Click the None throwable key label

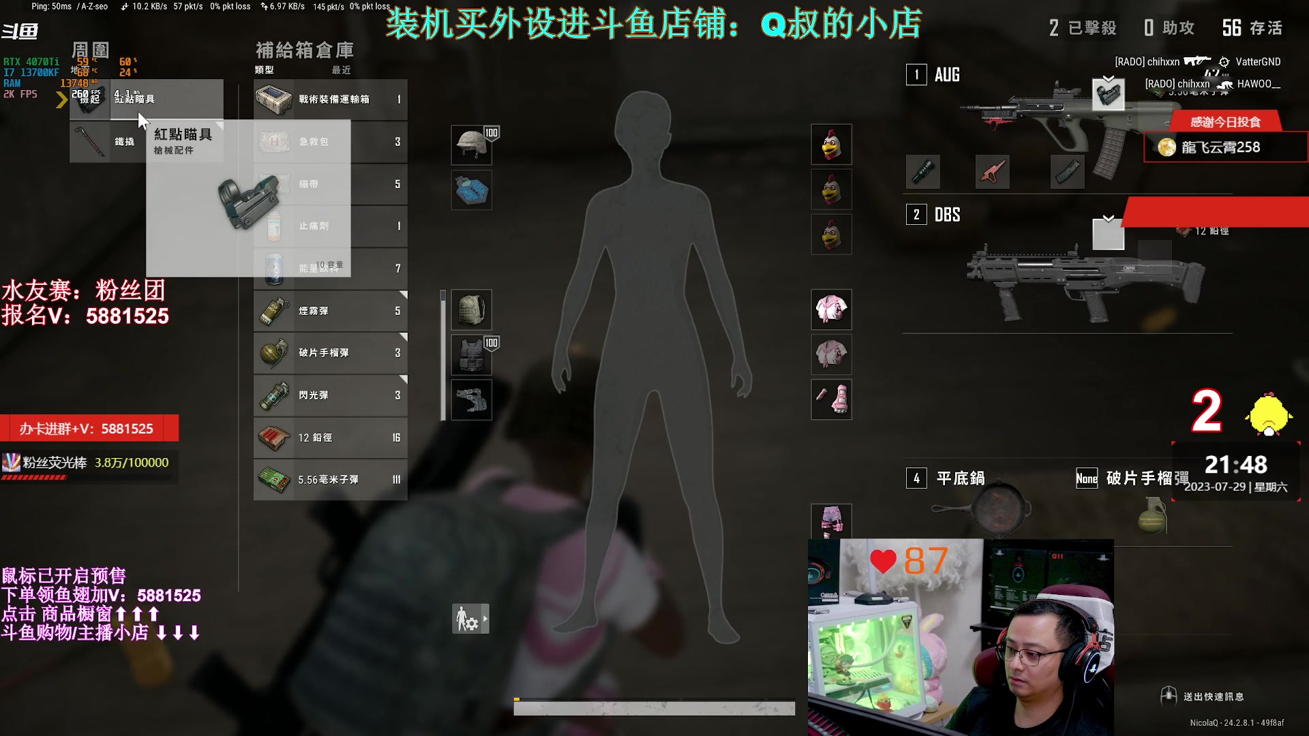click(x=1087, y=478)
